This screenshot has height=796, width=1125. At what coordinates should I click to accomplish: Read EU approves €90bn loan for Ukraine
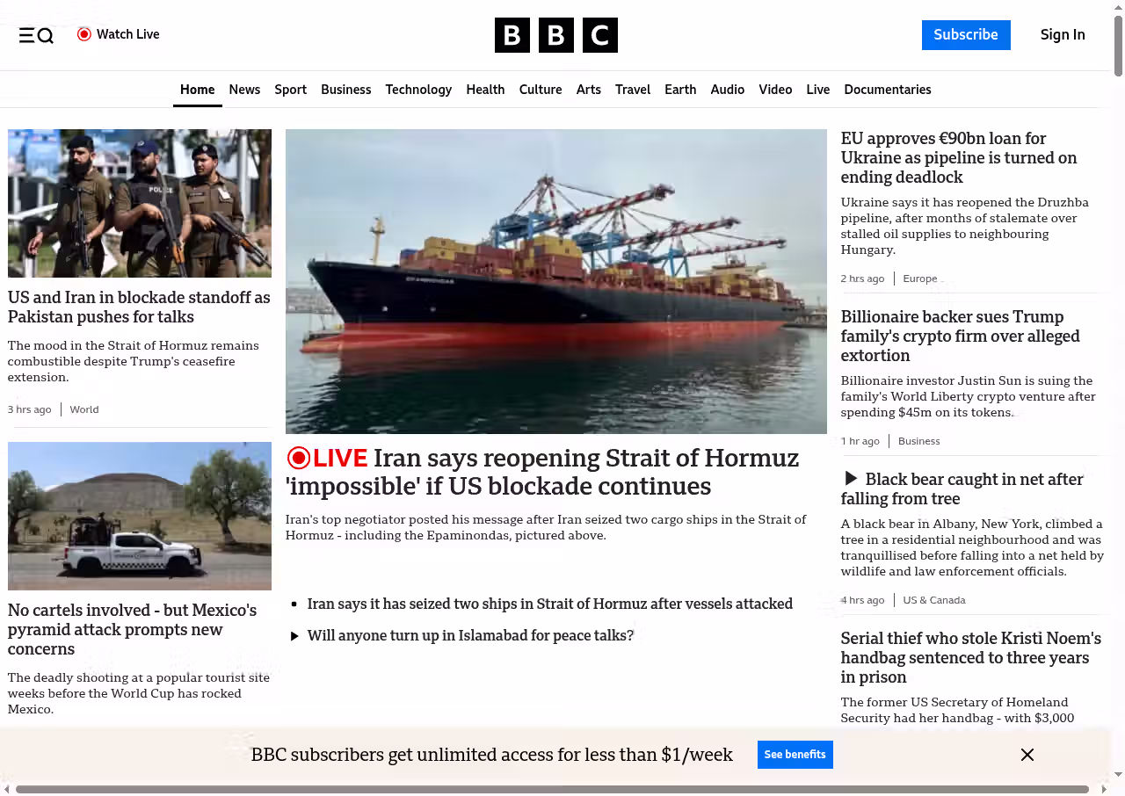tap(958, 158)
